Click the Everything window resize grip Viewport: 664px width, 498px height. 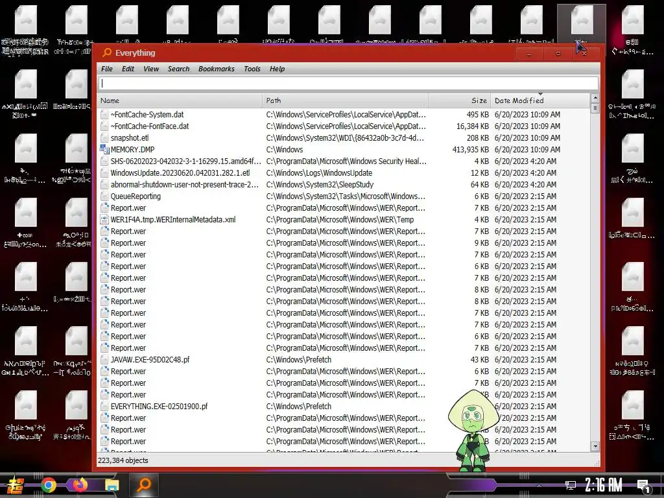coord(597,463)
